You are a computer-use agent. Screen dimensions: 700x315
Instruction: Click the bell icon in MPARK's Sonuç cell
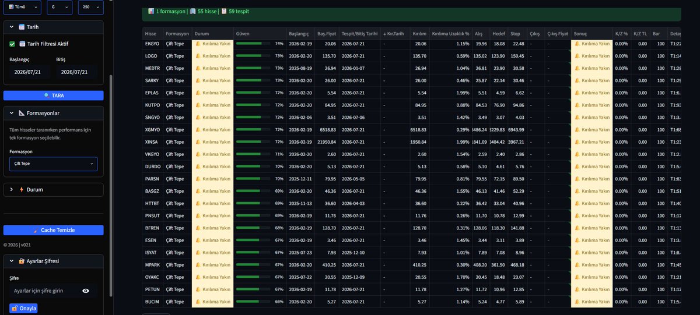tap(576, 265)
